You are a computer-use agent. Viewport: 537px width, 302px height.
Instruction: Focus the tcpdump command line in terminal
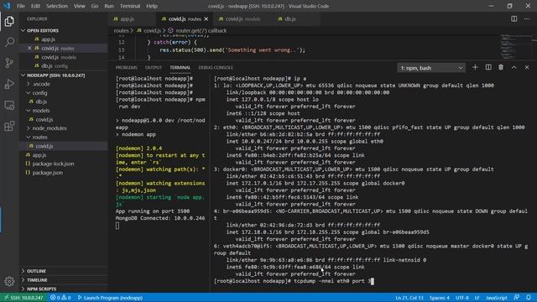pyautogui.click(x=294, y=281)
